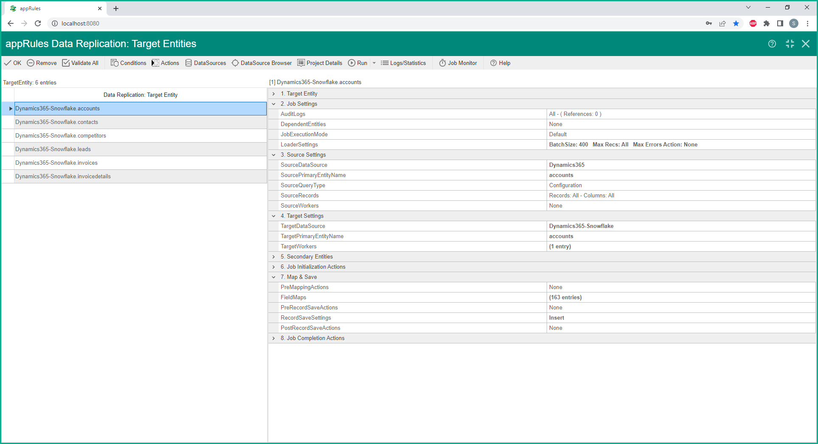This screenshot has height=444, width=818.
Task: Collapse the 2. Job Settings section
Action: pyautogui.click(x=274, y=104)
